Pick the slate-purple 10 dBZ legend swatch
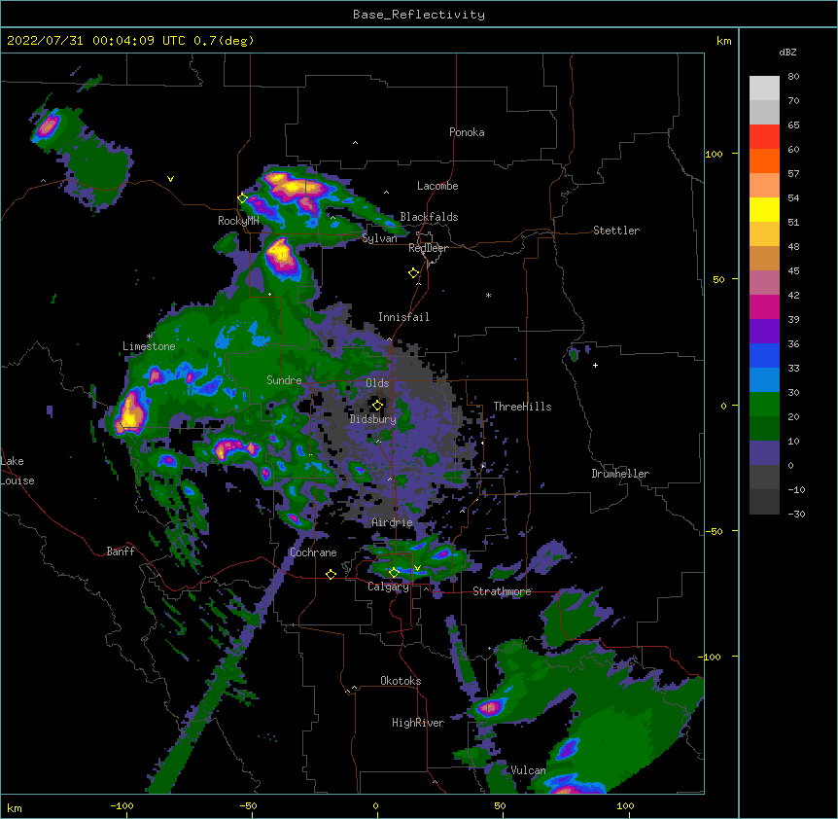The width and height of the screenshot is (838, 819). [x=764, y=452]
